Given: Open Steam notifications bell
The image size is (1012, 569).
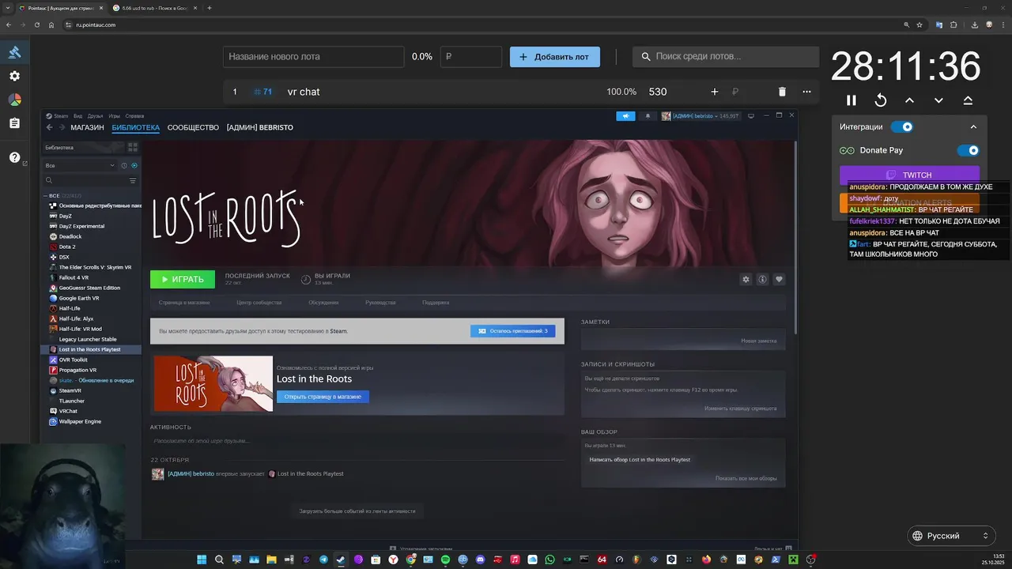Looking at the screenshot, I should 648,116.
